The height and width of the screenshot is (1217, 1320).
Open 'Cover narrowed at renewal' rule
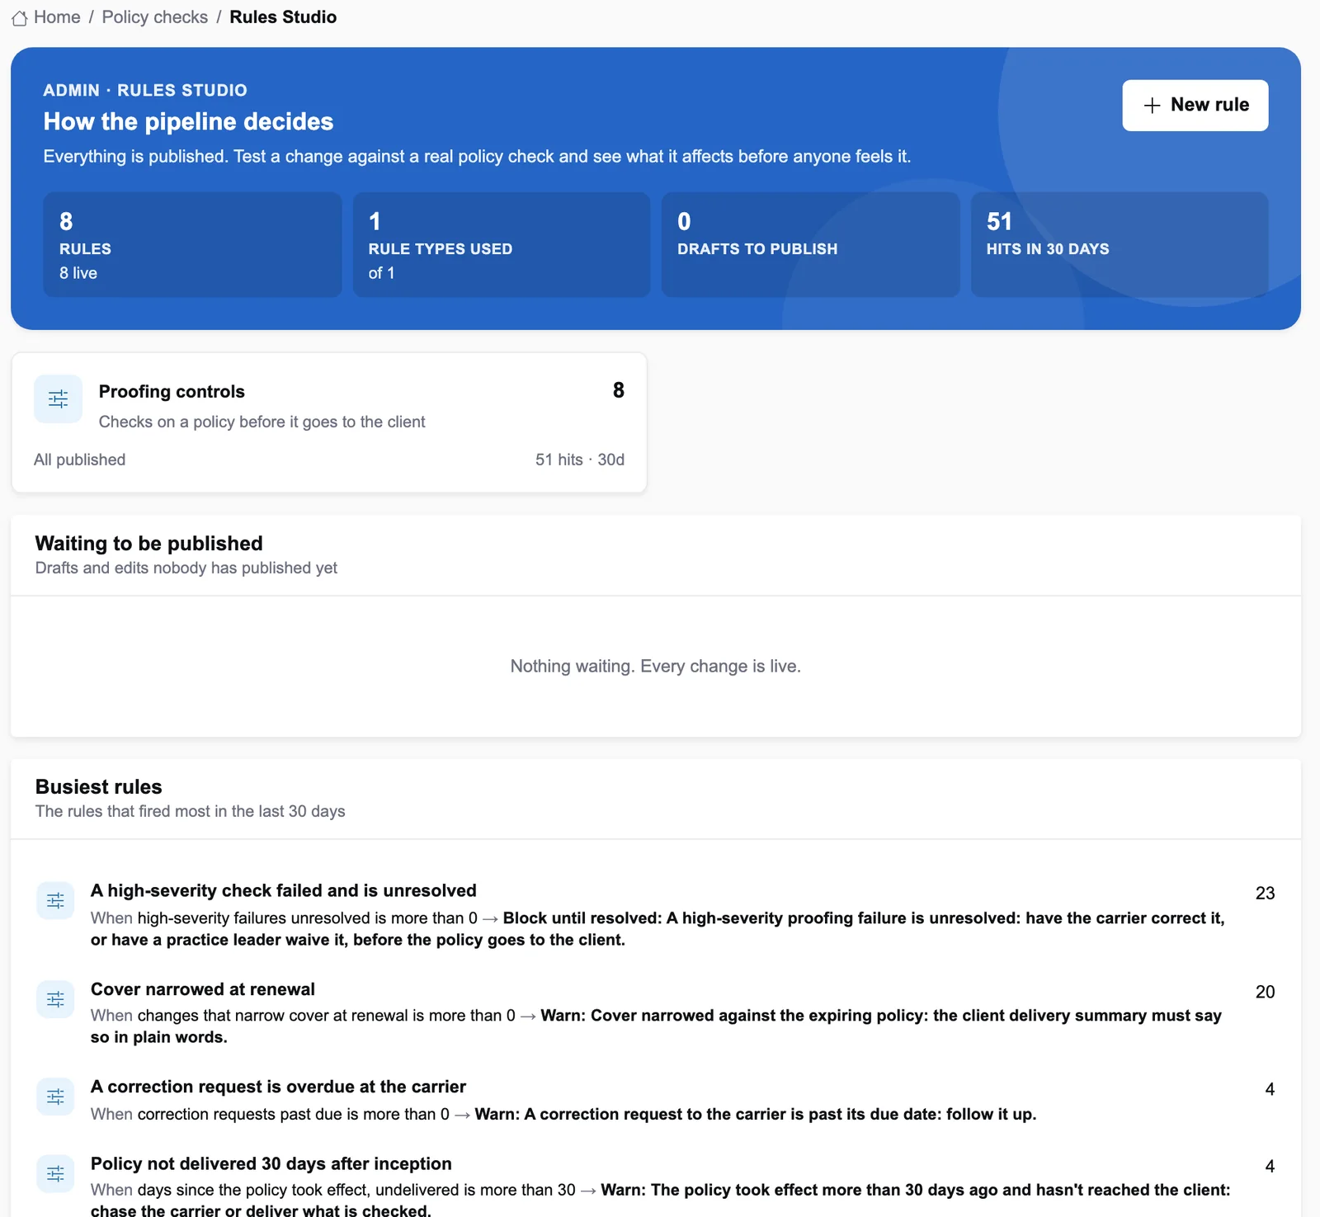pyautogui.click(x=203, y=989)
